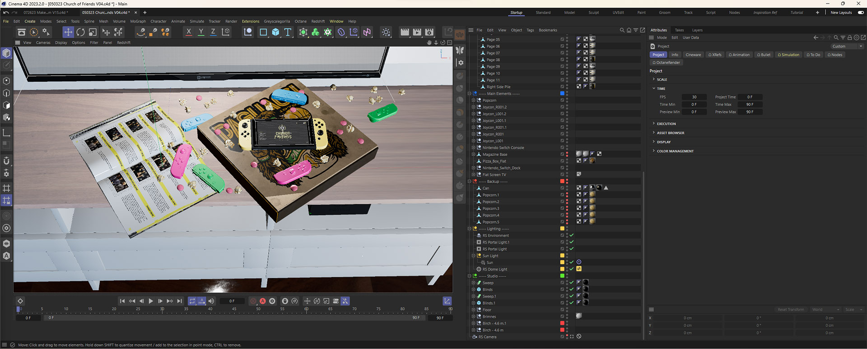The image size is (867, 349).
Task: Select the Text spline tool icon
Action: click(x=288, y=32)
